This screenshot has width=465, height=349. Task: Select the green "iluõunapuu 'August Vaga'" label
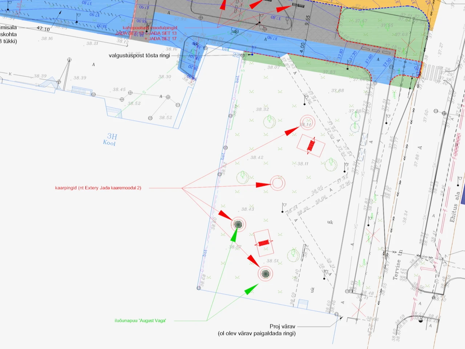pos(140,321)
